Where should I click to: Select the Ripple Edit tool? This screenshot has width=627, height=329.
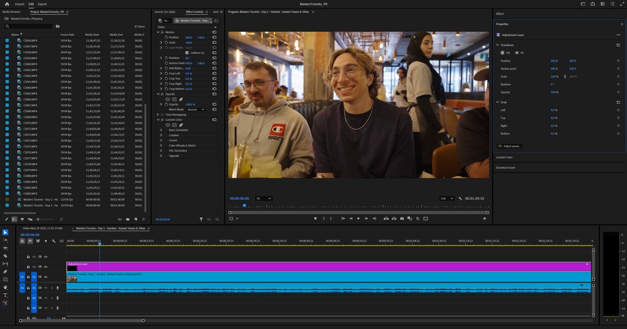tap(5, 249)
